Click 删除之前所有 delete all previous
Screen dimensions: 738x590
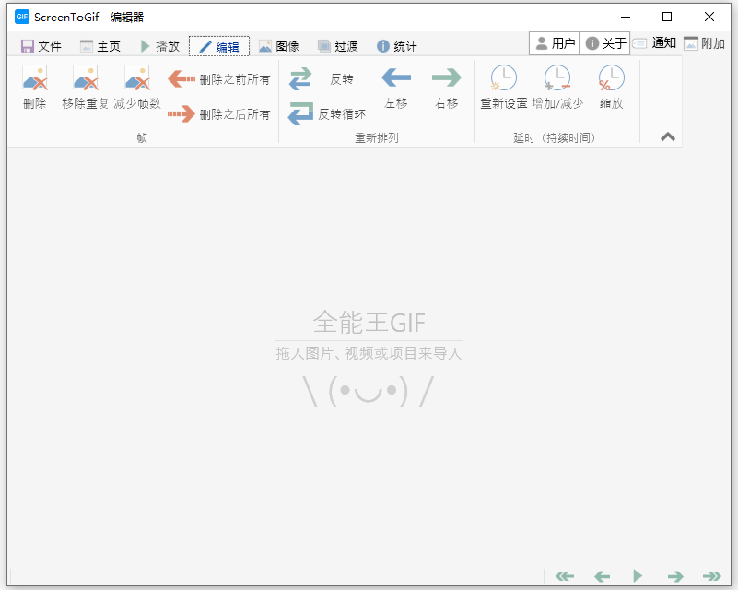(219, 78)
